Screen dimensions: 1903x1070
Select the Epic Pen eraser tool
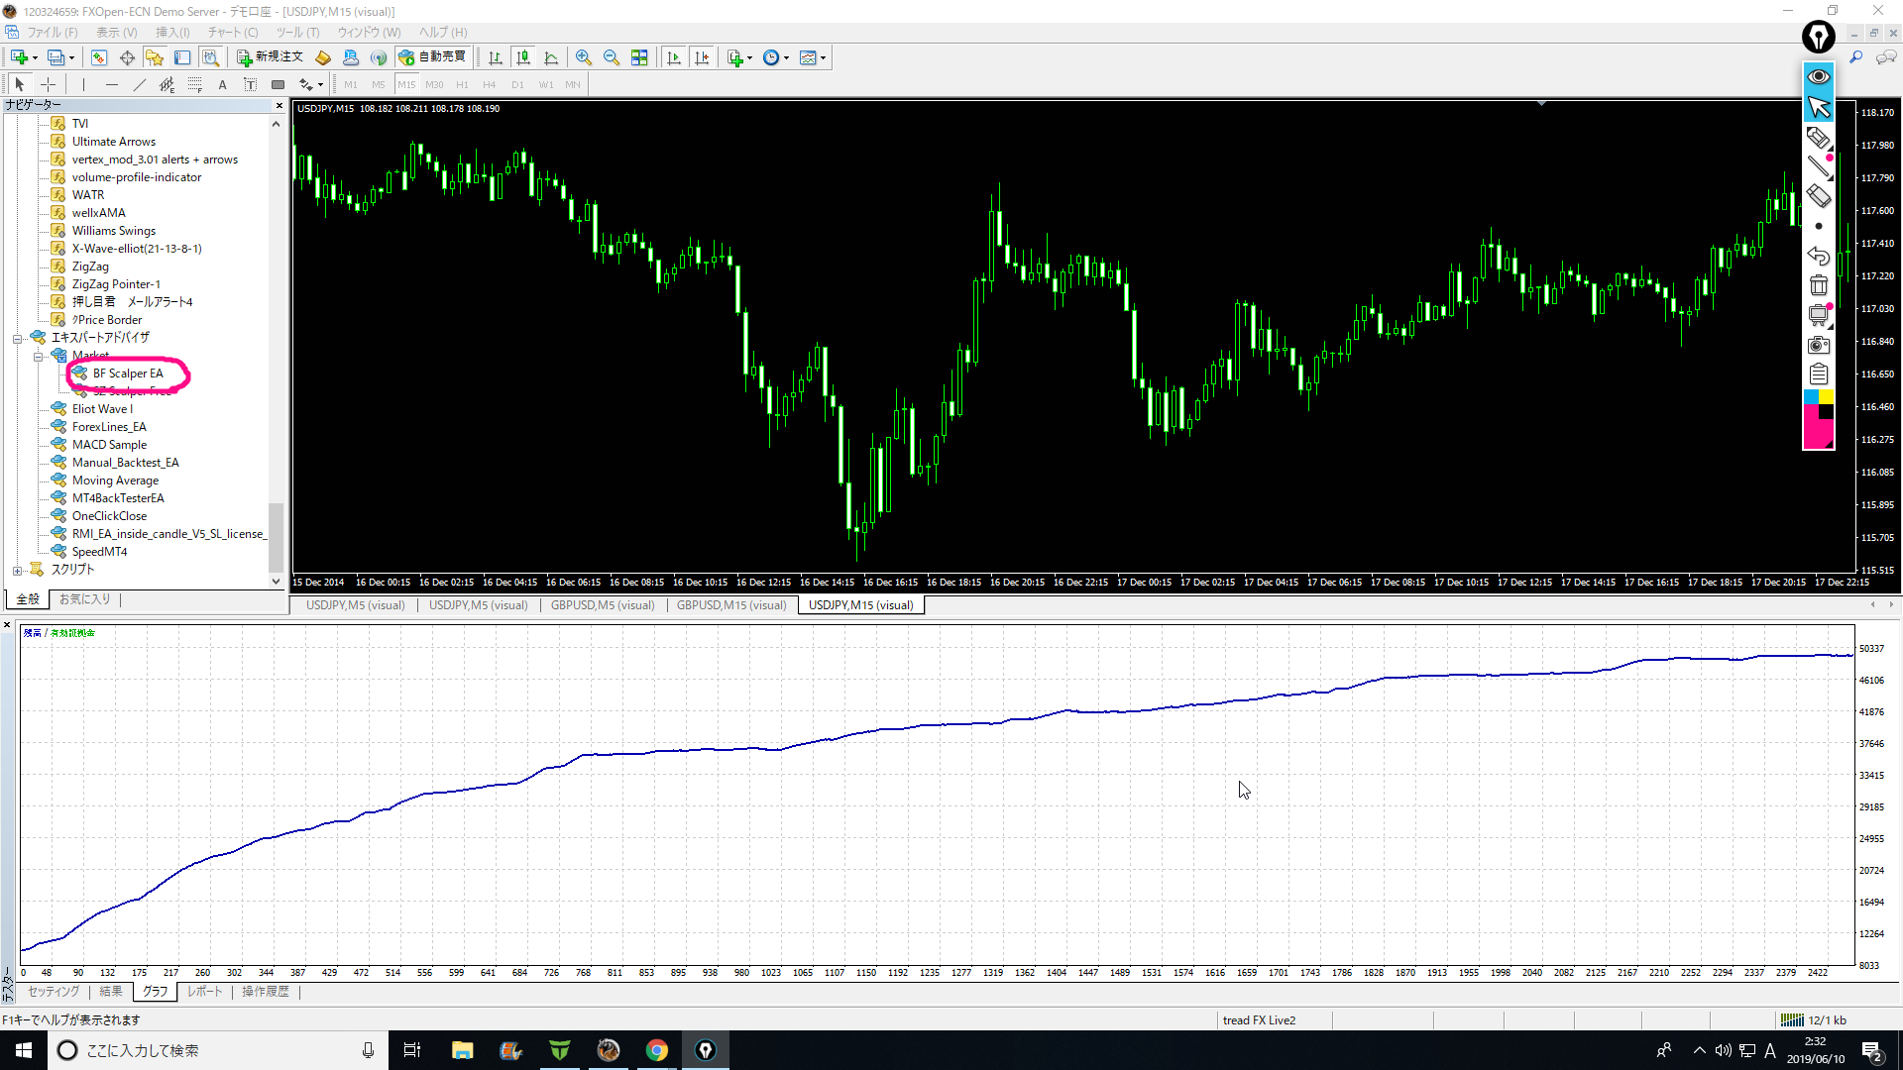(x=1818, y=196)
